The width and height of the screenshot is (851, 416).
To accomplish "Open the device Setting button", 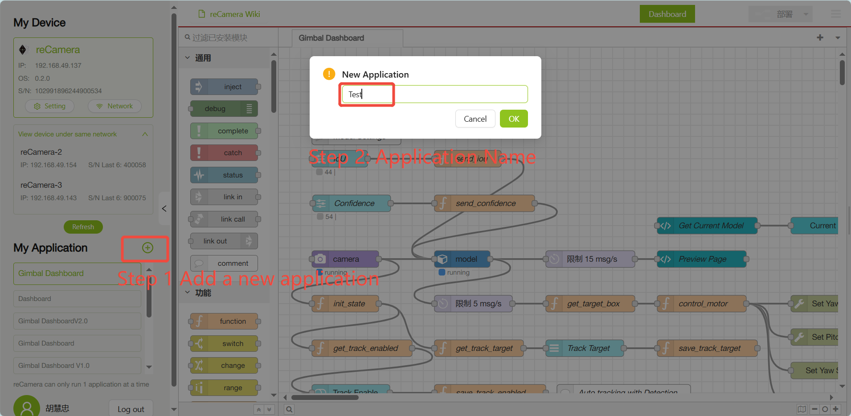I will [49, 106].
